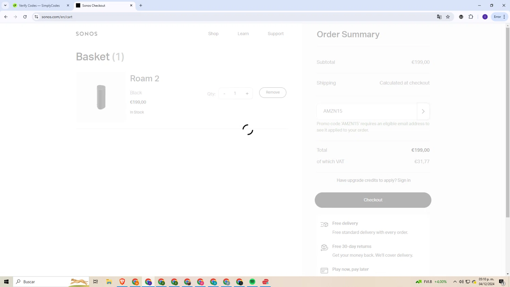Open the Chrome profile avatar
This screenshot has width=510, height=287.
[x=485, y=17]
